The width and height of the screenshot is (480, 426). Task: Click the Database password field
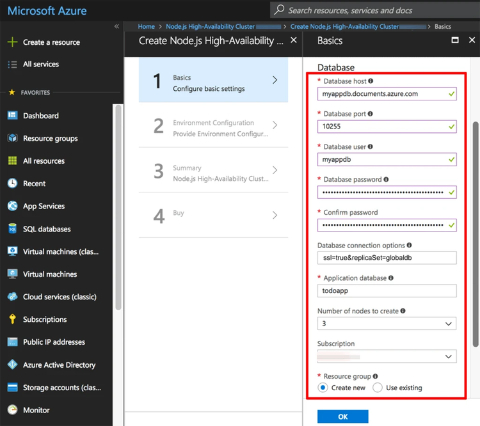(x=387, y=192)
